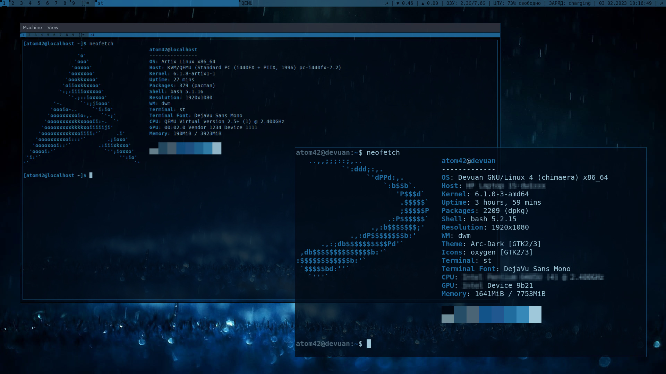
Task: Switch to dwm tag 9 in top bar
Action: (73, 3)
